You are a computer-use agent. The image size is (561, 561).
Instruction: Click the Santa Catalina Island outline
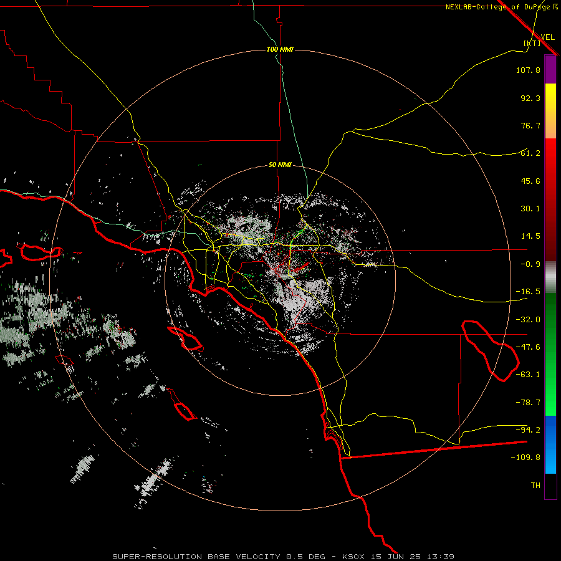185,338
